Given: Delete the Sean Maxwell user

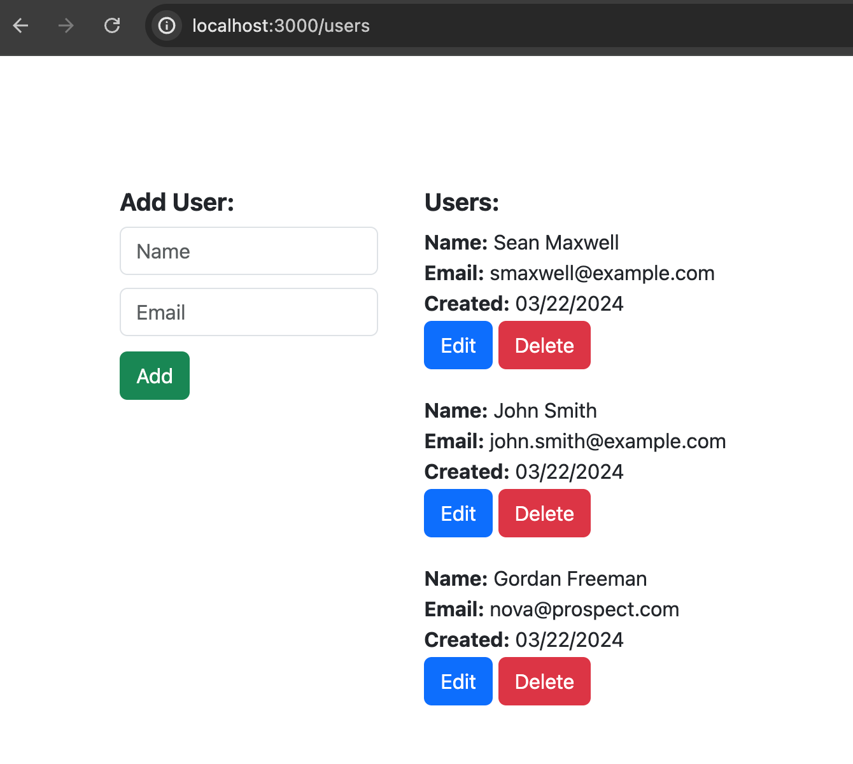Looking at the screenshot, I should pyautogui.click(x=544, y=345).
